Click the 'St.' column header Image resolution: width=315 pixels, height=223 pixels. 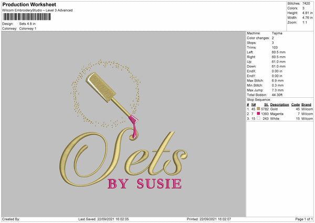267,105
